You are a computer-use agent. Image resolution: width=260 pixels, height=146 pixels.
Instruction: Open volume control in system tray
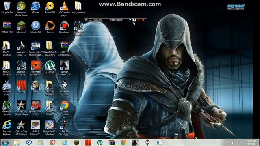(241, 142)
